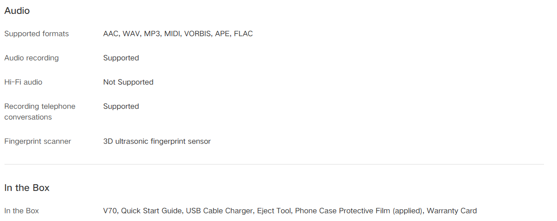This screenshot has height=221, width=557.
Task: Click the Supported formats row label
Action: click(36, 34)
